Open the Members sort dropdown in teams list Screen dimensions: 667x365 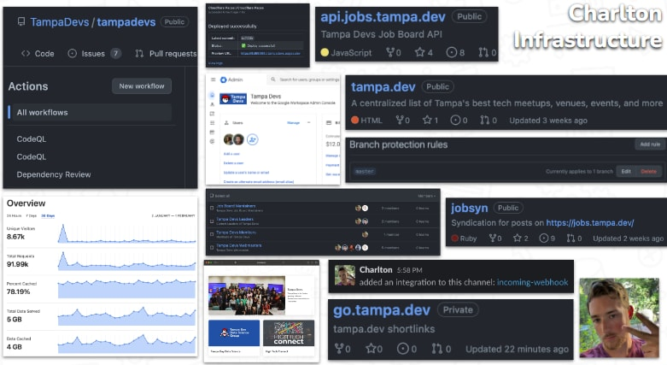(x=427, y=196)
